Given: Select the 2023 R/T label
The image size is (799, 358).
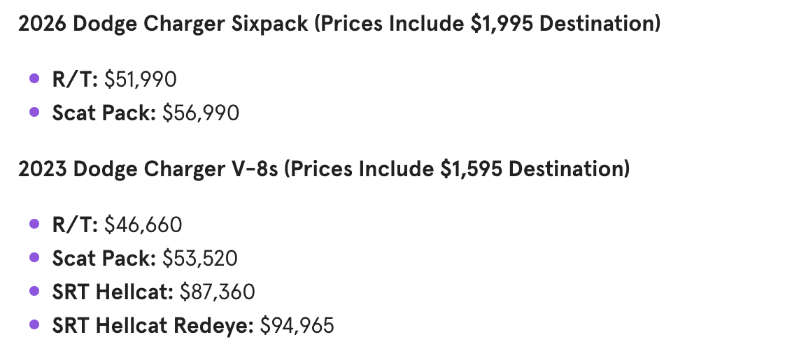Looking at the screenshot, I should coord(75,224).
